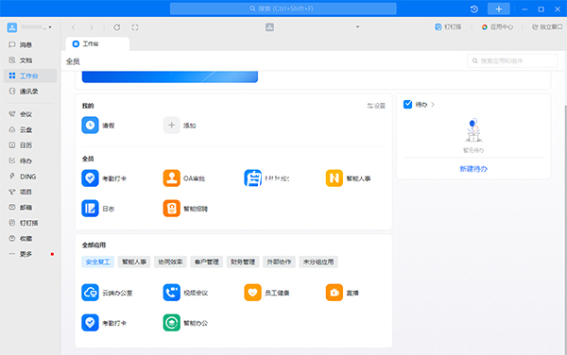The width and height of the screenshot is (567, 355).
Task: Open the organization dropdown arrow at top left
Action: point(50,27)
